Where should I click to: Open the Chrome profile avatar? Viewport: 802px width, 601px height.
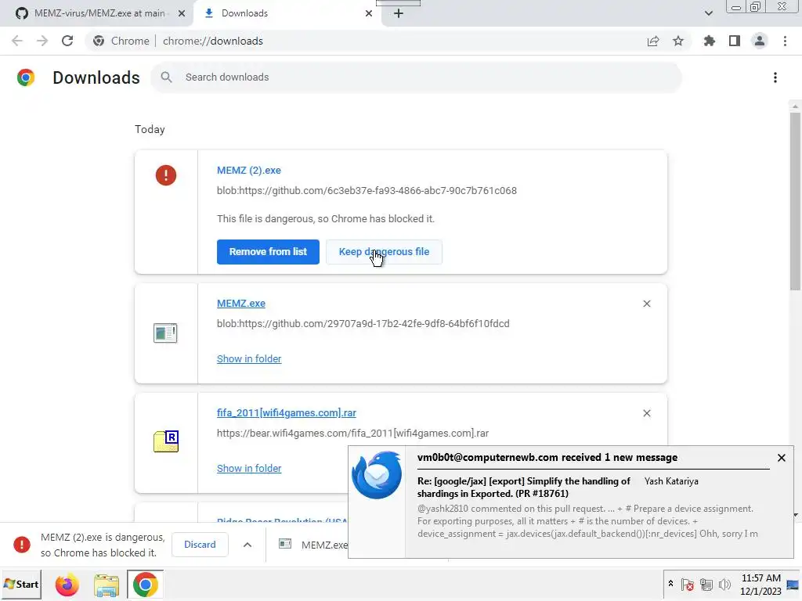pyautogui.click(x=760, y=41)
